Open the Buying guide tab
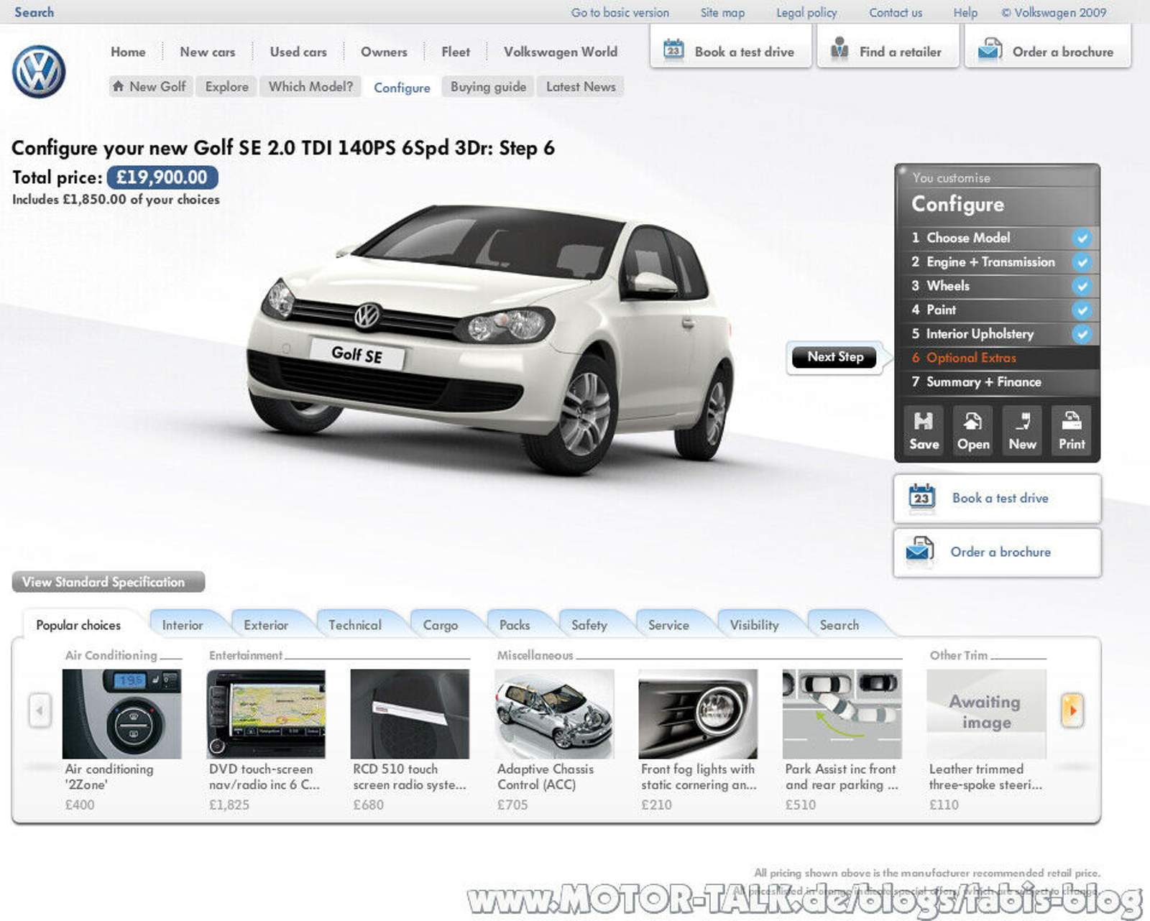This screenshot has width=1150, height=921. coord(488,86)
